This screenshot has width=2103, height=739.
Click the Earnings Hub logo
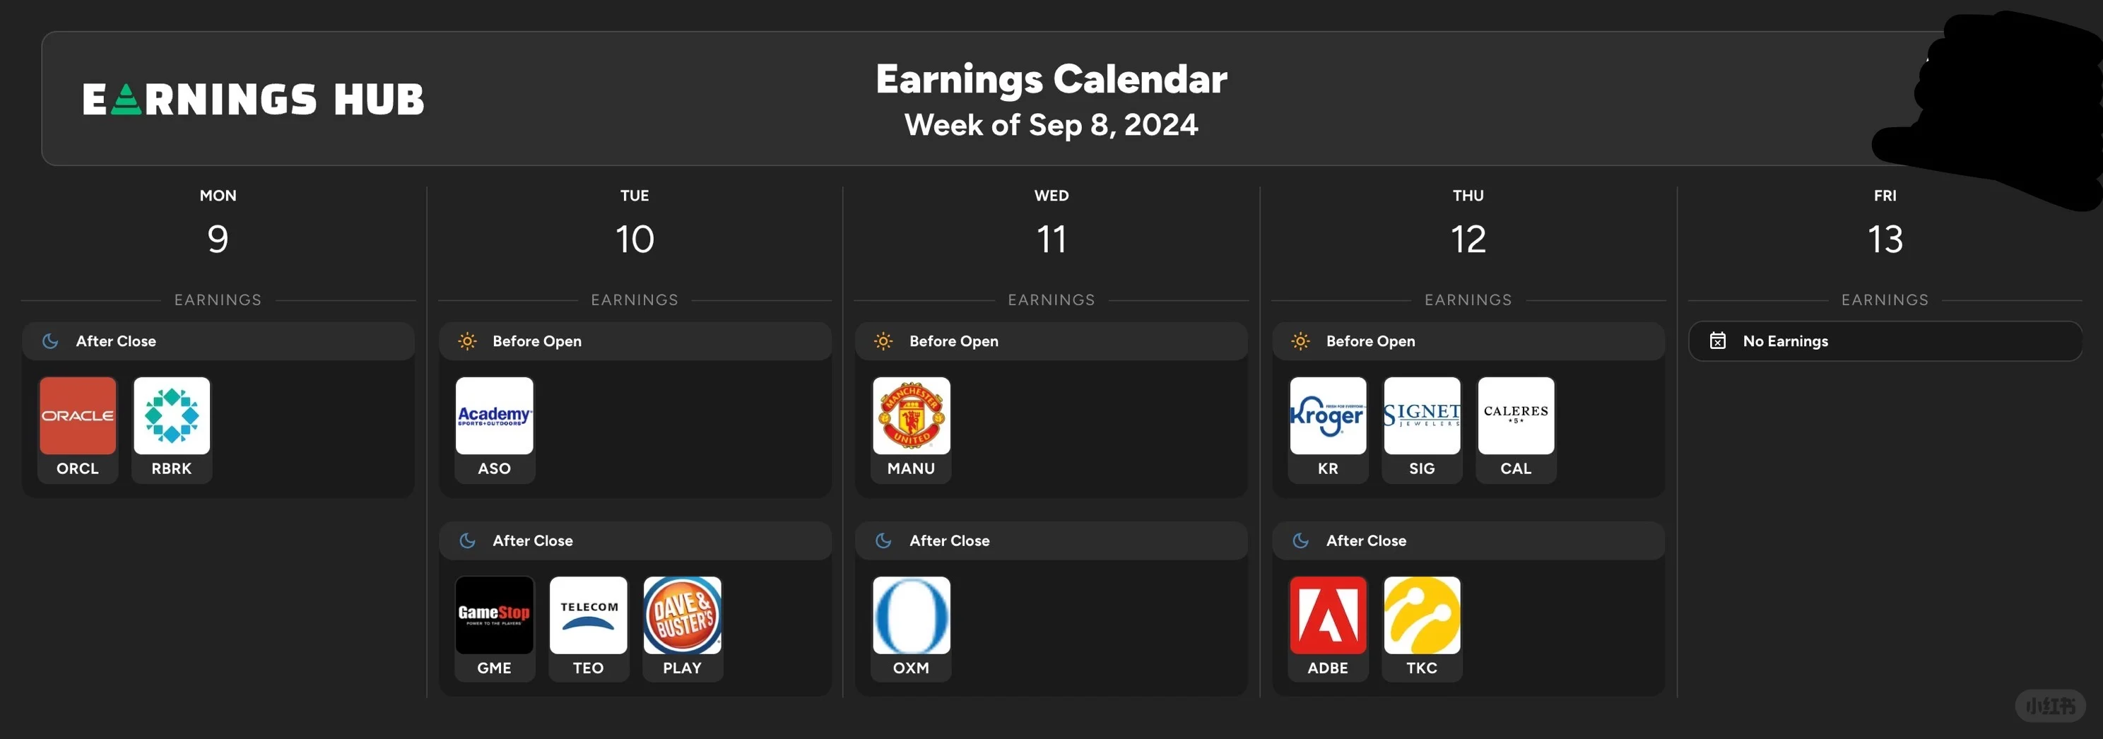click(253, 100)
